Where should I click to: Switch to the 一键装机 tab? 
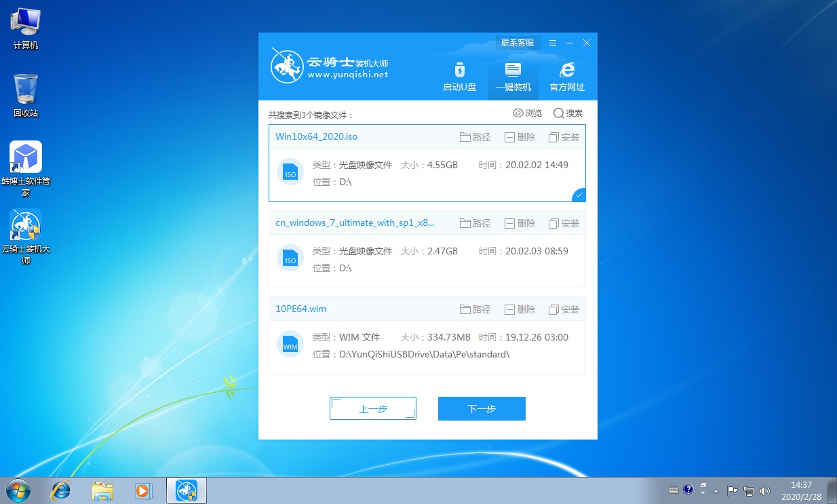[x=513, y=77]
